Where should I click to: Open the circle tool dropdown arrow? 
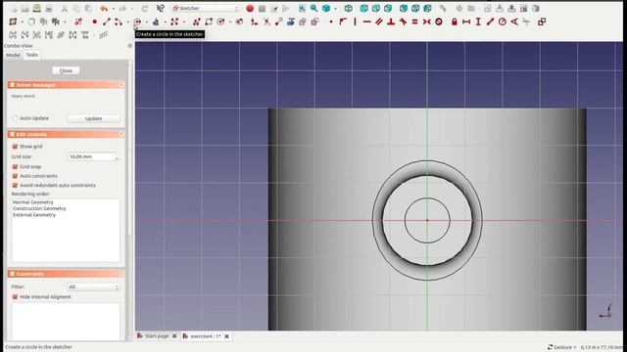click(x=147, y=22)
